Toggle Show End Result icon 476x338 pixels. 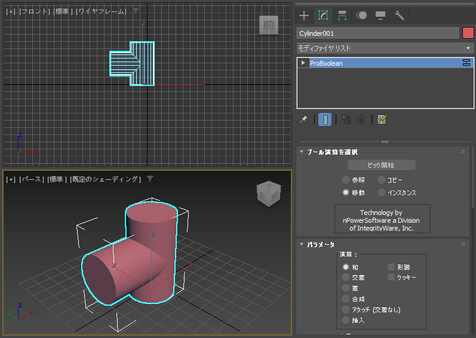point(325,119)
